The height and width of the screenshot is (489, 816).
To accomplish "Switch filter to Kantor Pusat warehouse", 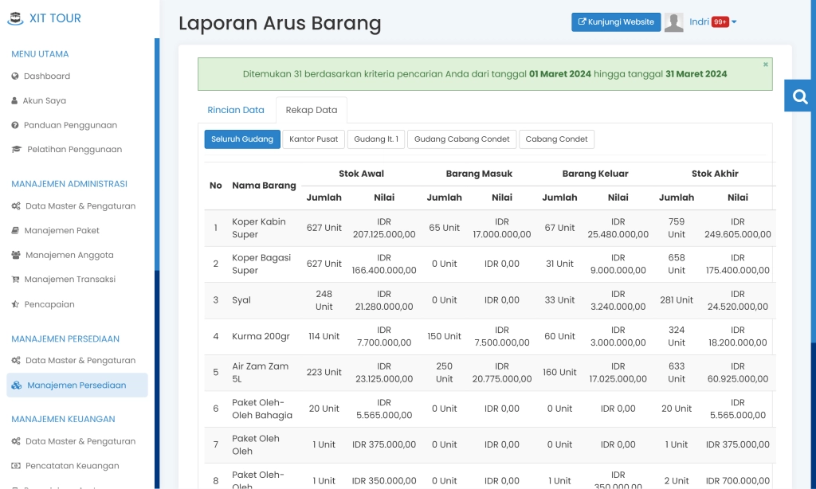I will coord(315,139).
